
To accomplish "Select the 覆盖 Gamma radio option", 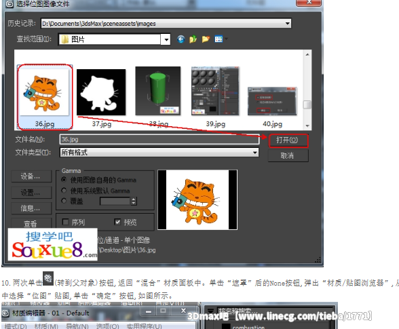I will pyautogui.click(x=64, y=201).
